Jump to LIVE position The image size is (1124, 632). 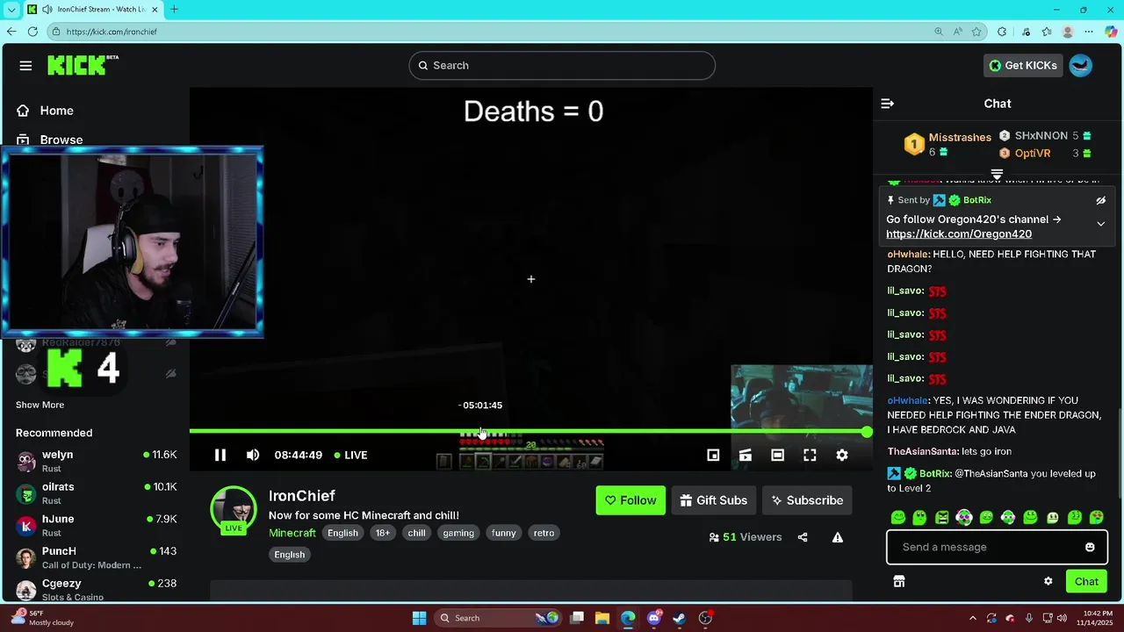[x=351, y=455]
